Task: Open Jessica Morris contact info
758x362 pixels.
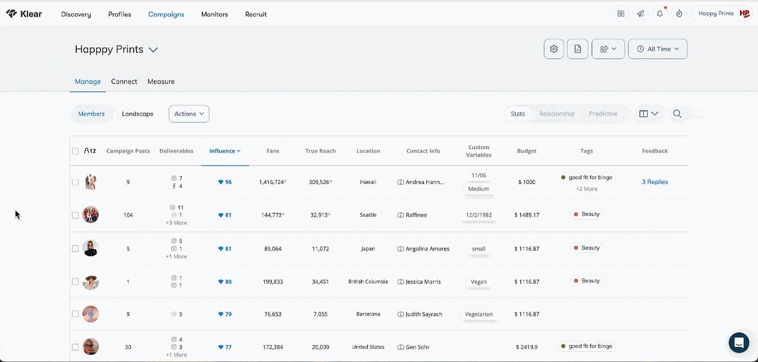Action: click(419, 282)
